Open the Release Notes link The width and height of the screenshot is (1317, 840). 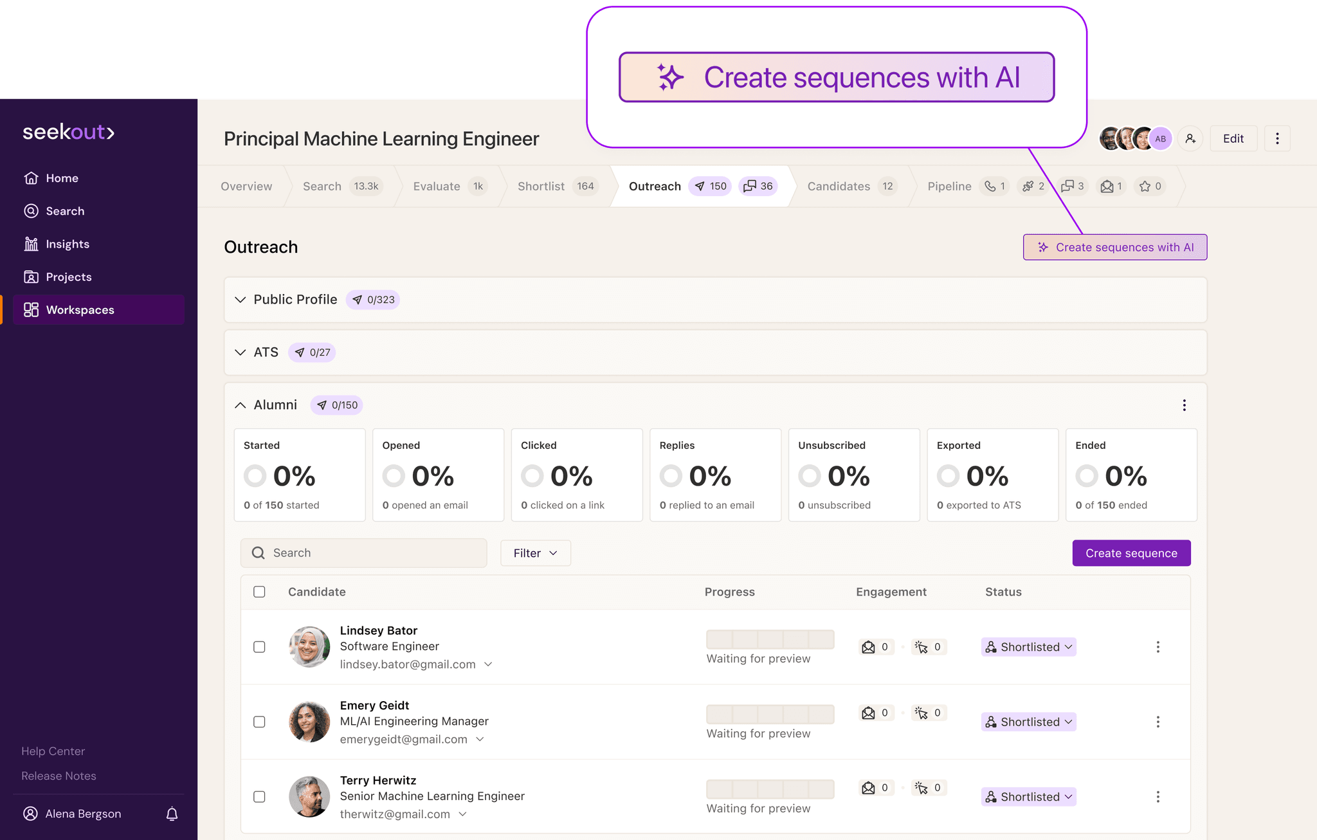[x=59, y=776]
